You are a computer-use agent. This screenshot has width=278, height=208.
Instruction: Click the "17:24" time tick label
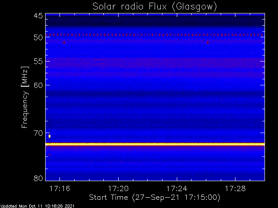point(177,189)
